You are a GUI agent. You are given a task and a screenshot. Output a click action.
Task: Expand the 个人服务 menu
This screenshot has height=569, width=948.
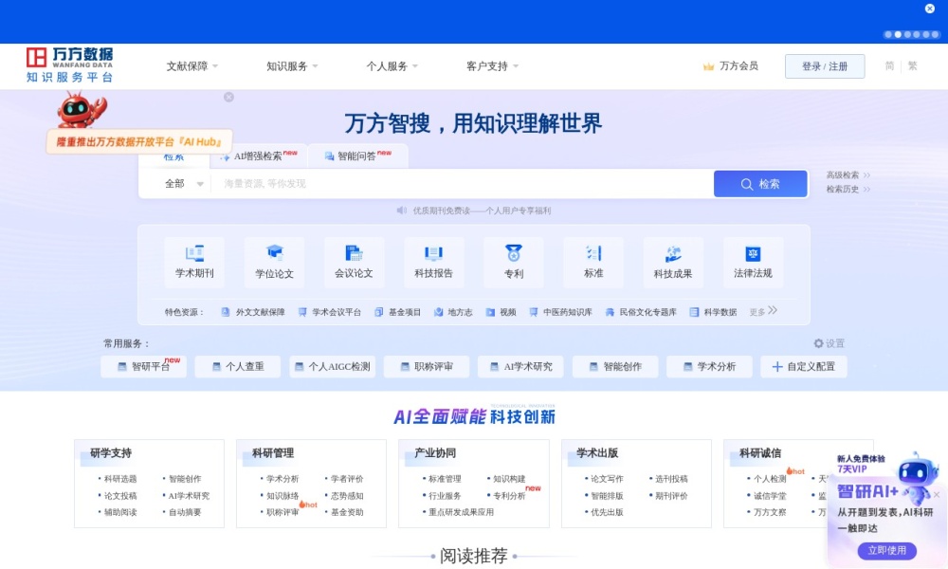[392, 66]
